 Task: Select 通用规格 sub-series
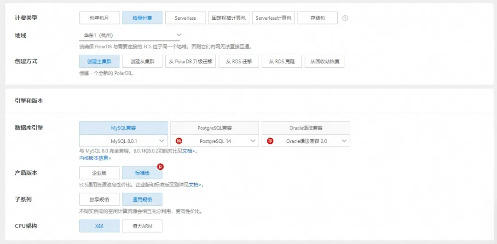(142, 200)
